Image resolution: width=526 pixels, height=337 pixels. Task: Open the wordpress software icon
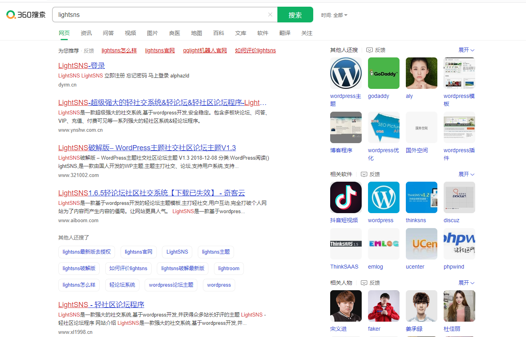tap(384, 197)
